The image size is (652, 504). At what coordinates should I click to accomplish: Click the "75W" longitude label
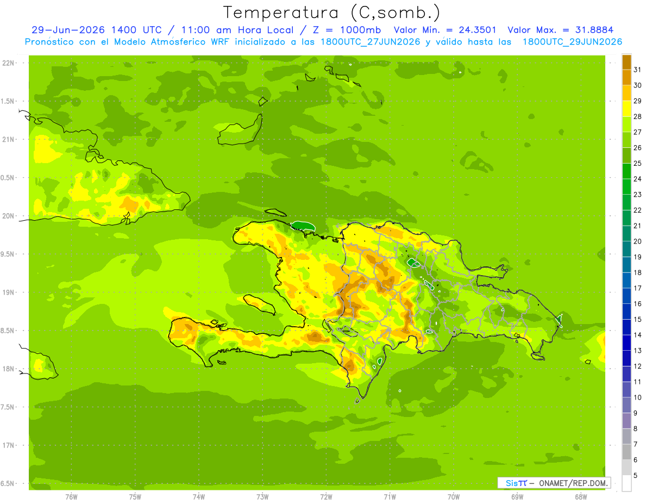[x=135, y=496]
